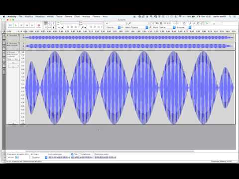Click the Redo arrow icon
This screenshot has width=239, height=179.
(x=178, y=23)
